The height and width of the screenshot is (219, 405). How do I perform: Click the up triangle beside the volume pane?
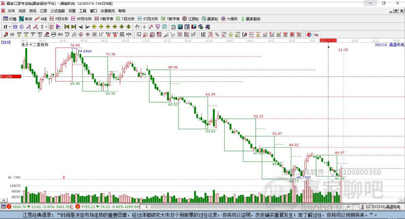pyautogui.click(x=4, y=200)
